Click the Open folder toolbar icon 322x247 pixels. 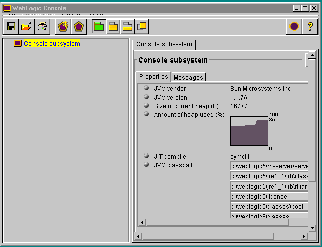coord(26,26)
